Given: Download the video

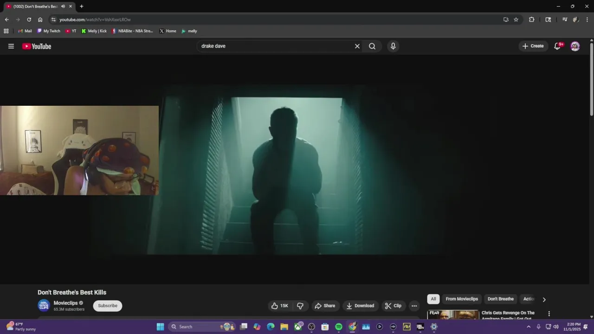Looking at the screenshot, I should coord(360,306).
